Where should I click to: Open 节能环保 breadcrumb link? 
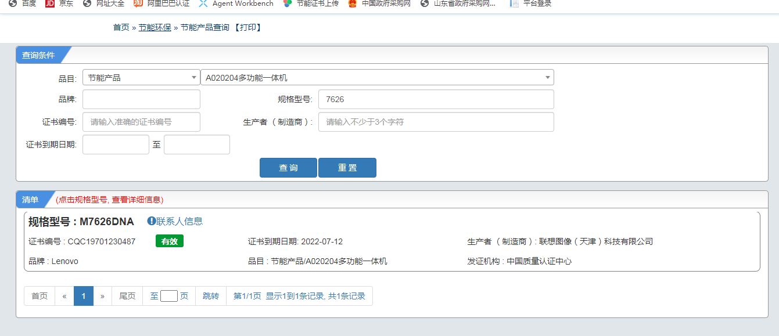pyautogui.click(x=155, y=27)
